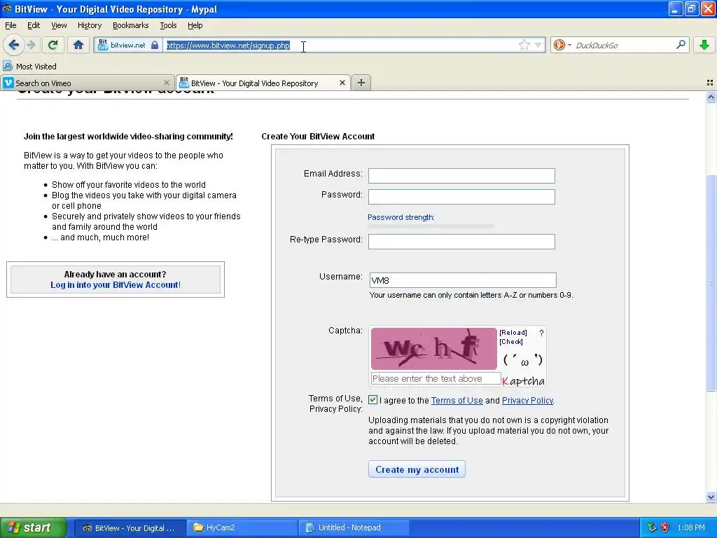Close the Search on Vimeo tab
Screen dimensions: 717x538
[x=167, y=83]
